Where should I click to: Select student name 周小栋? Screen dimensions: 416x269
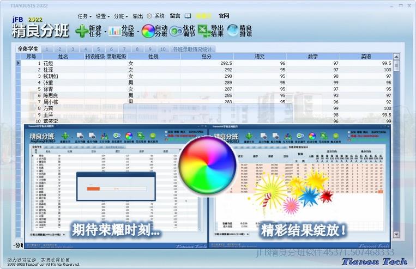50,102
